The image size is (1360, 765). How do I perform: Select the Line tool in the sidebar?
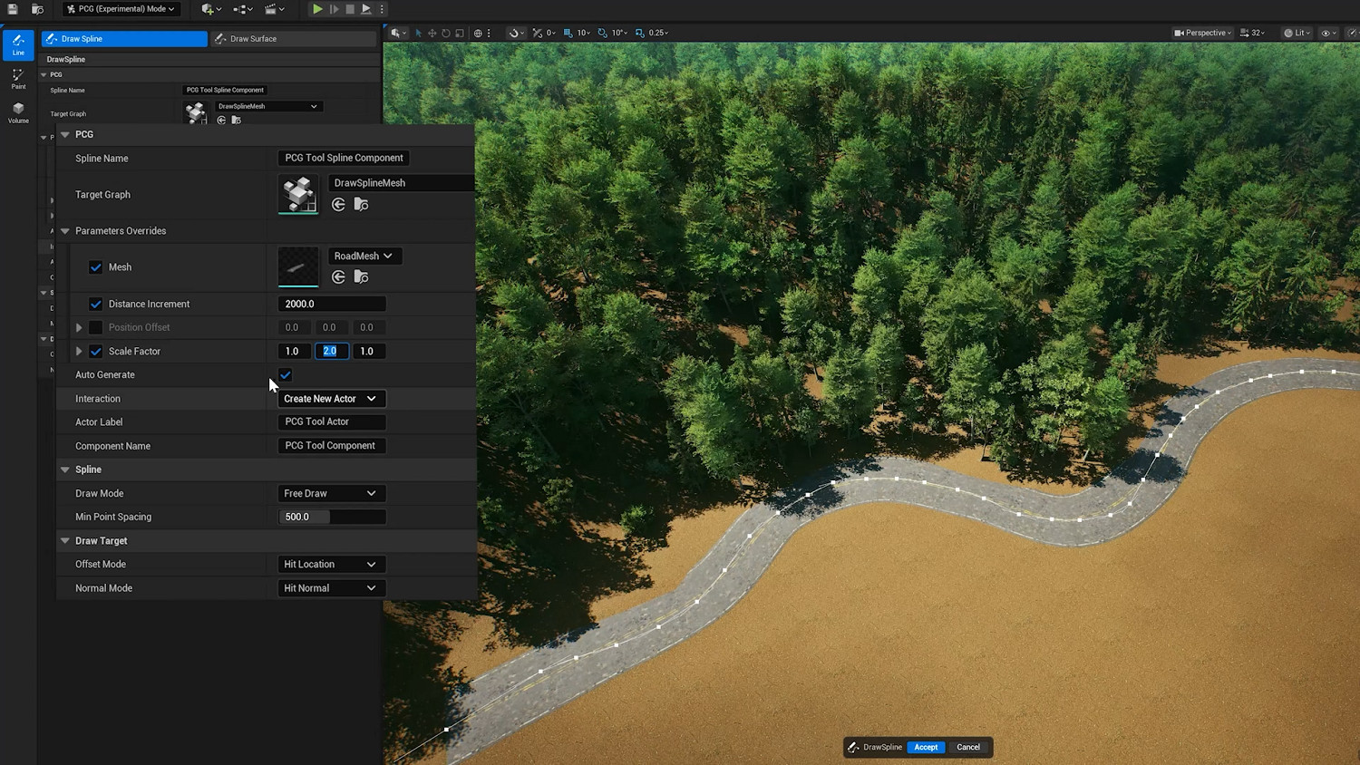(18, 44)
